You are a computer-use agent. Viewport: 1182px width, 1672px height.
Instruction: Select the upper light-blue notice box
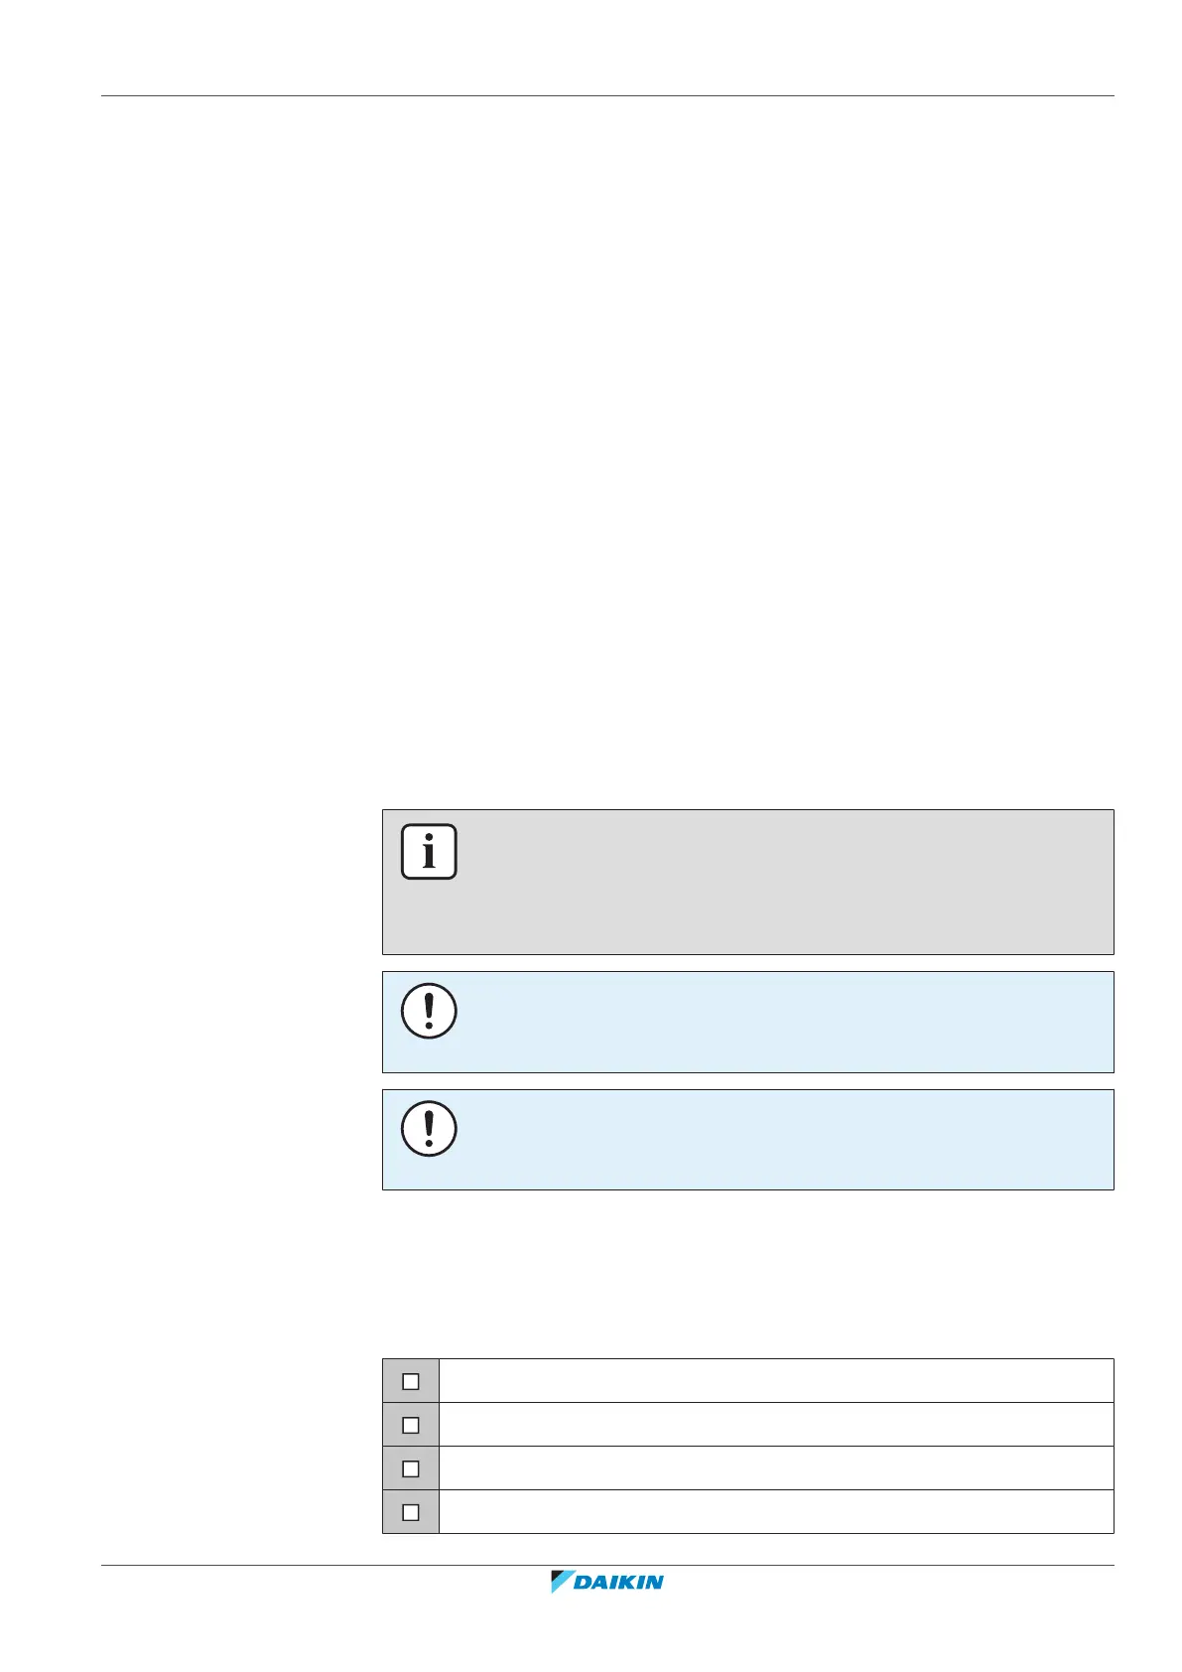tap(748, 1023)
